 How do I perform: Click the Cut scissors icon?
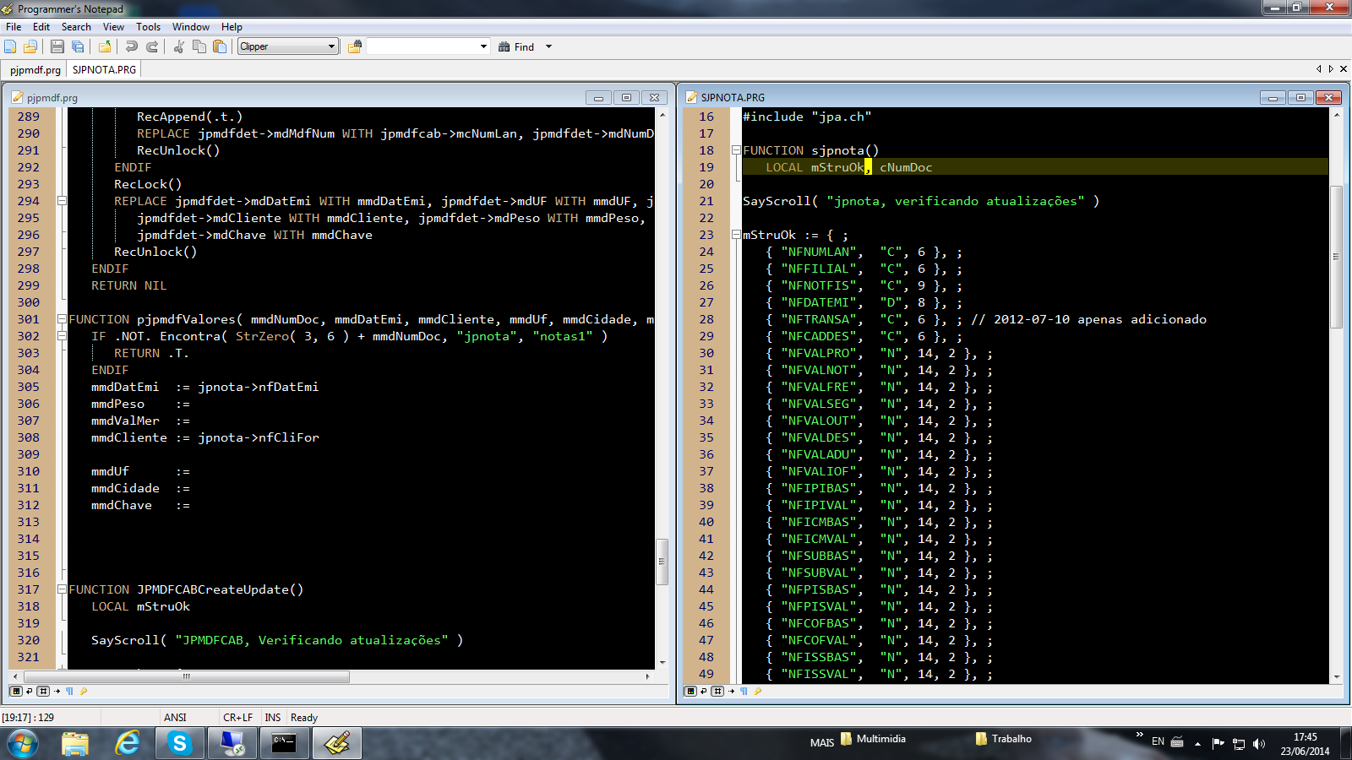[179, 46]
